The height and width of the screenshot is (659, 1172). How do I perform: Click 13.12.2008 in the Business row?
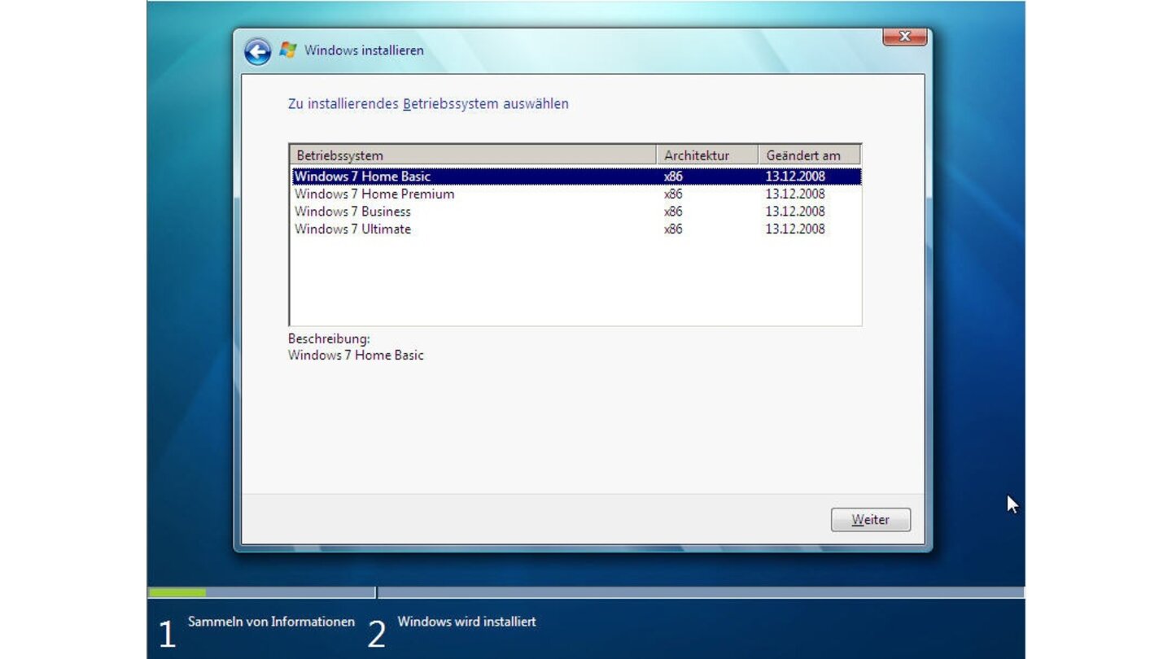[795, 212]
